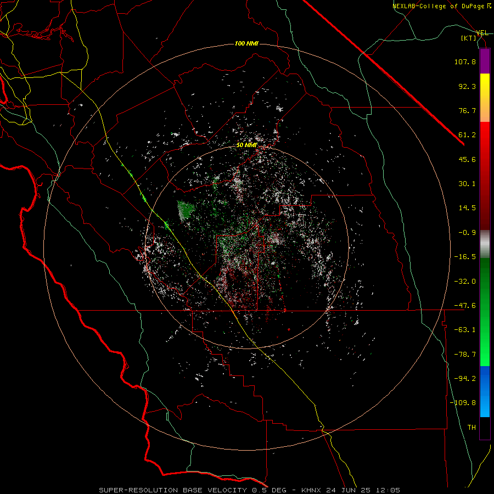Click the NEXLAB-College of DuPage watermark text

point(441,6)
